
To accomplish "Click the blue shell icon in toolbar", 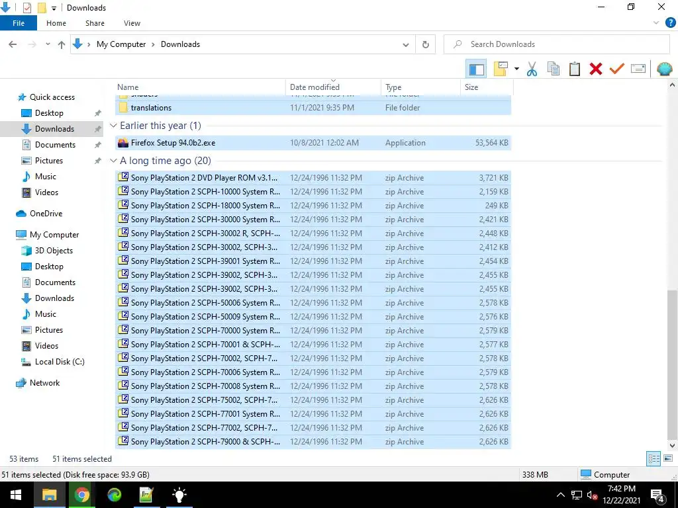I will [x=664, y=69].
